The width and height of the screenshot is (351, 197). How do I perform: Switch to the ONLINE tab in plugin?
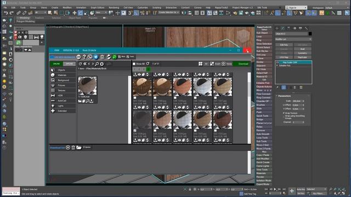(x=56, y=64)
